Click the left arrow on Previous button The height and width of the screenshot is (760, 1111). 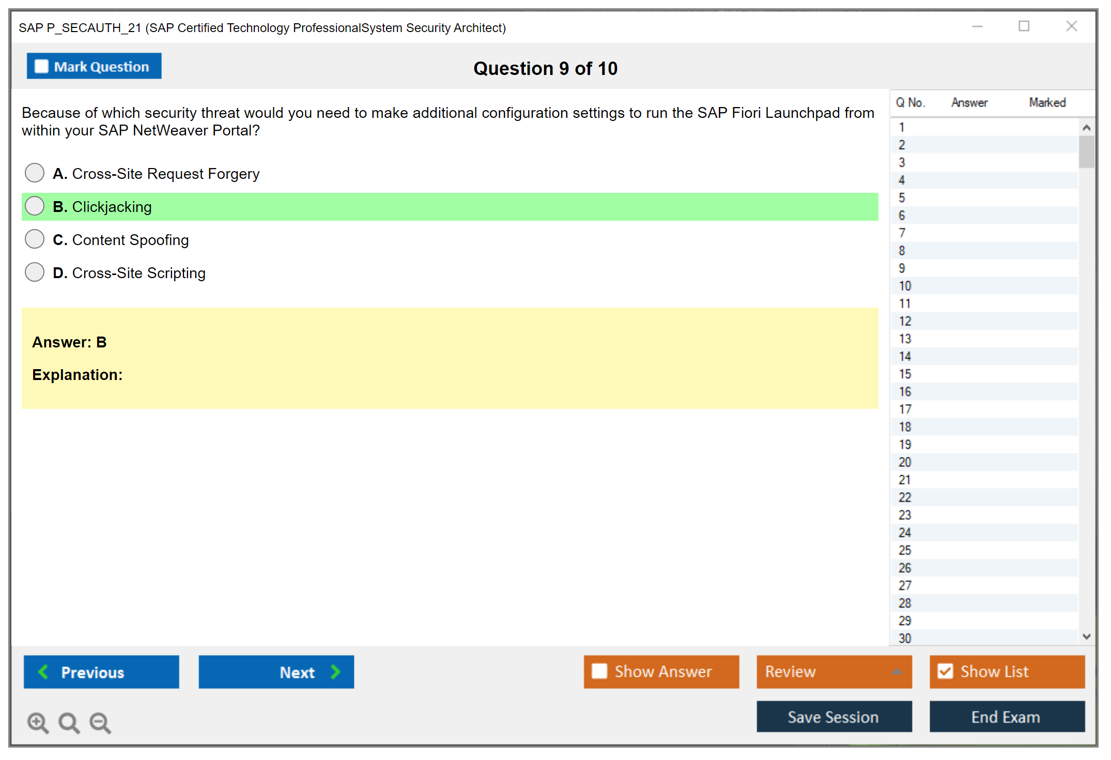43,672
